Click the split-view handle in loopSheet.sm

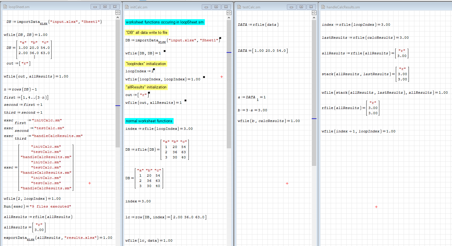click(x=118, y=12)
